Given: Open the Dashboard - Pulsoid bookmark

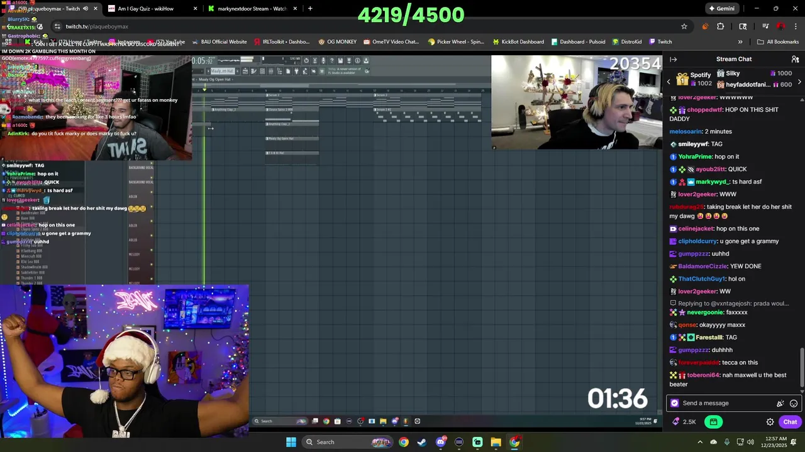Looking at the screenshot, I should click(x=578, y=42).
